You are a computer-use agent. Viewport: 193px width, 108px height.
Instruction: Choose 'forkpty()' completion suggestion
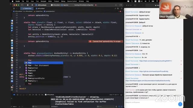point(44,81)
